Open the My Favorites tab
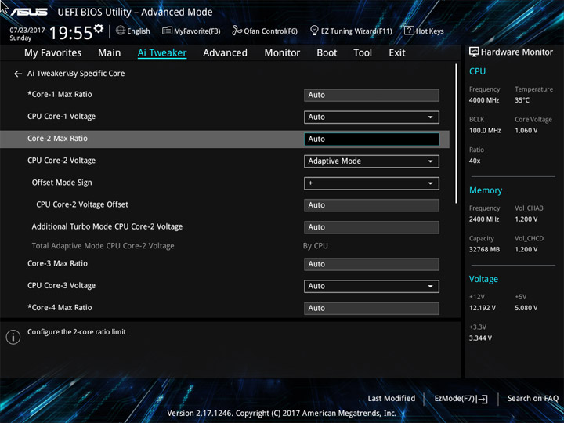 tap(53, 53)
